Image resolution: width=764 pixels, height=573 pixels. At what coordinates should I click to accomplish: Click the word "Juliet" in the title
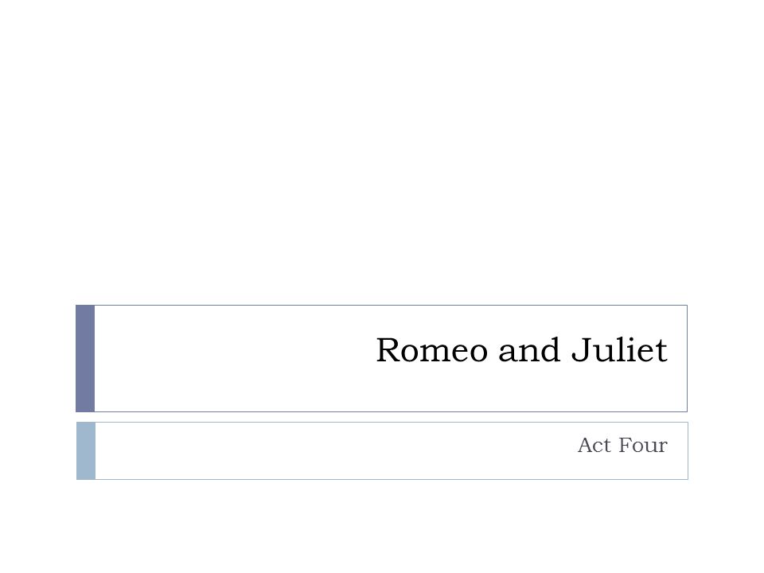pos(619,350)
